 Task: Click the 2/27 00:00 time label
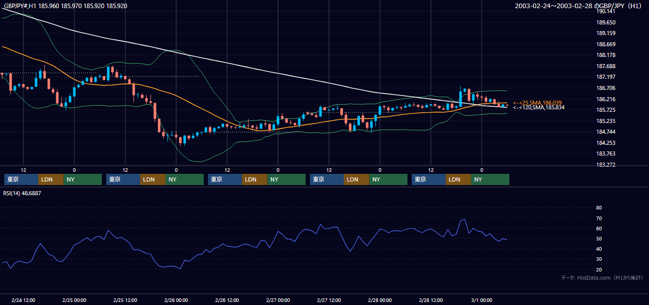278,300
